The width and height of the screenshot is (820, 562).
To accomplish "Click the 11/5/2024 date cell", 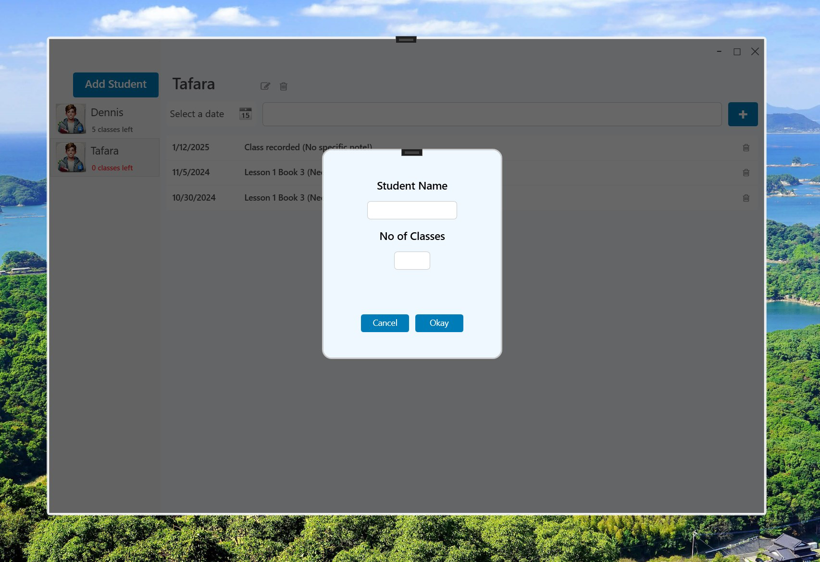I will click(x=191, y=172).
